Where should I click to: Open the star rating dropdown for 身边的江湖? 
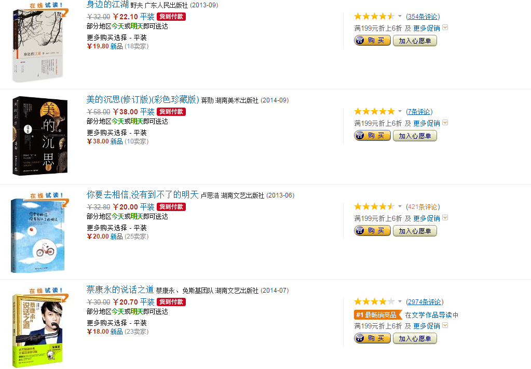point(400,16)
